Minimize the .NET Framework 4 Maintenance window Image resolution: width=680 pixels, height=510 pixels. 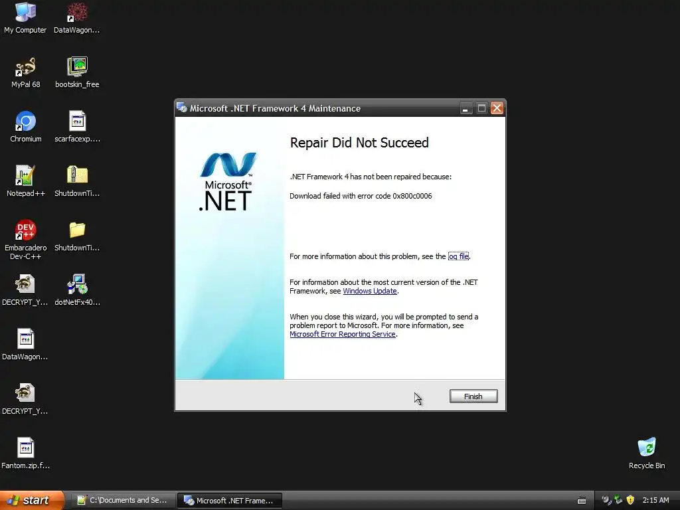tap(466, 108)
